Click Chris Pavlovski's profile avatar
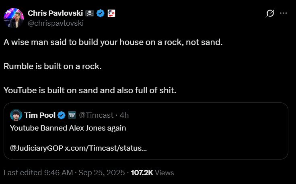Image resolution: width=296 pixels, height=184 pixels. point(13,18)
